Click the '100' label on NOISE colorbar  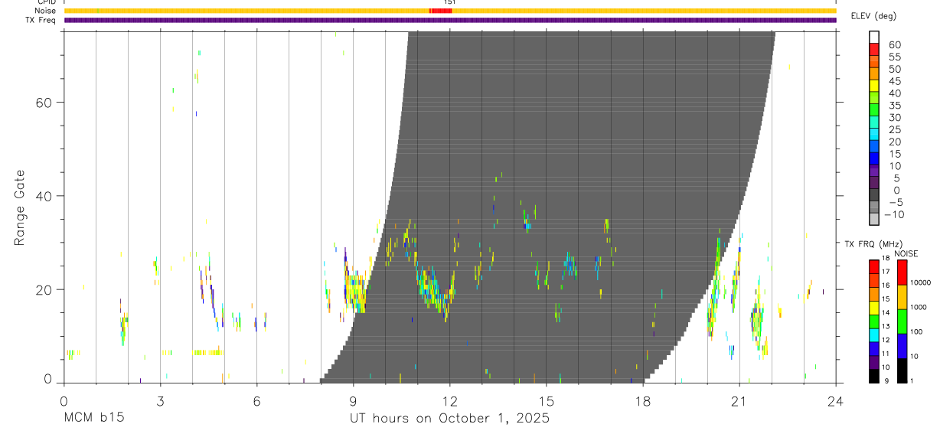(x=916, y=331)
